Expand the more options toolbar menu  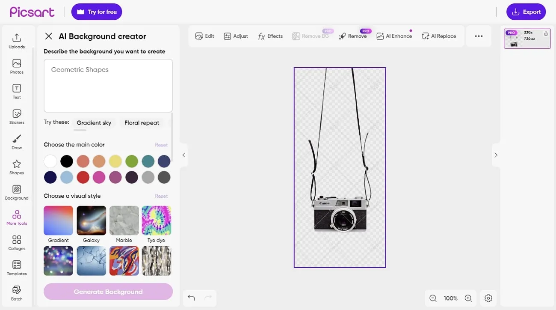(x=478, y=36)
